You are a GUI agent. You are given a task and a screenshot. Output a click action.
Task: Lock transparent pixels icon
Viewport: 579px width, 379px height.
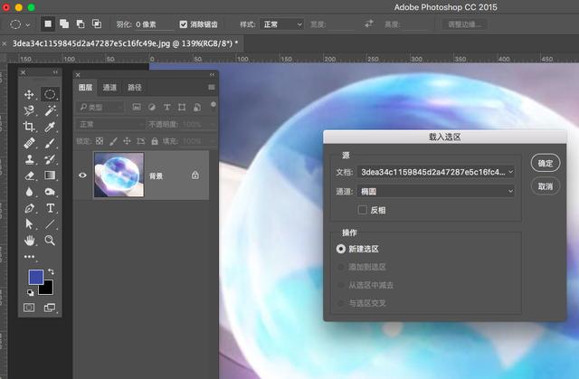coord(100,141)
